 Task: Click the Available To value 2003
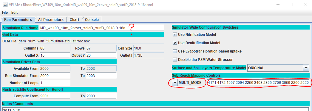pyautogui.click(x=101, y=69)
